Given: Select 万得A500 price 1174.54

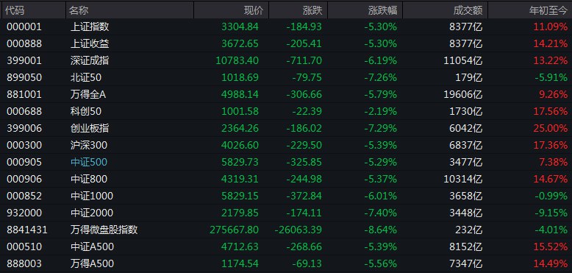Looking at the screenshot, I should point(240,263).
